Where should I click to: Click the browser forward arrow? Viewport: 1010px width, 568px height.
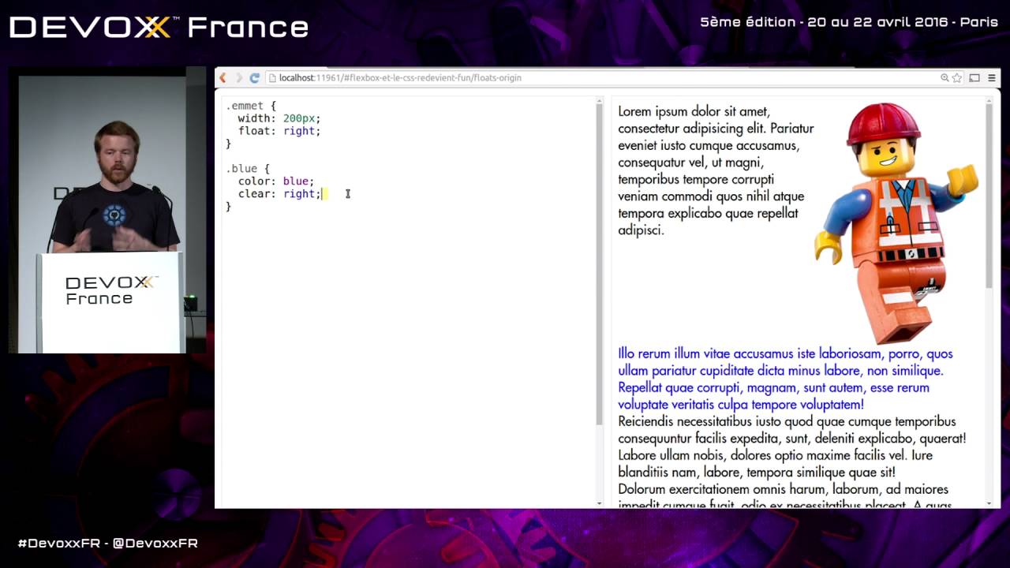pyautogui.click(x=239, y=77)
